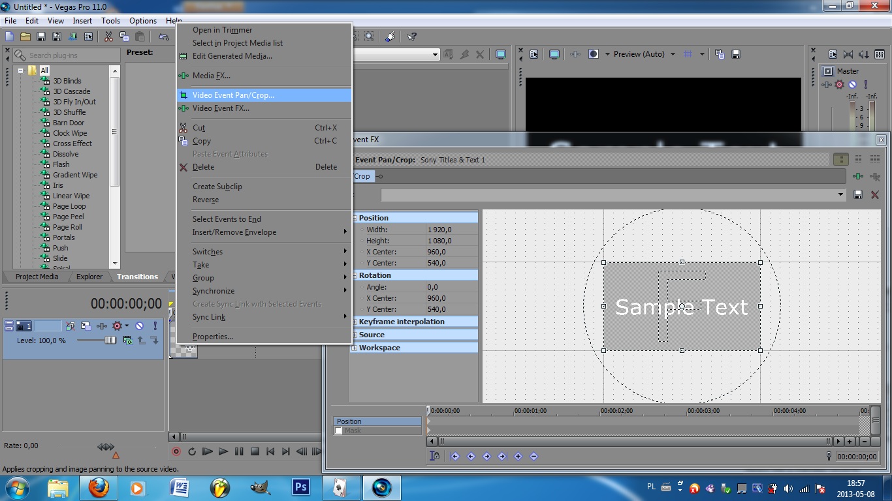Pause playback in the transport bar

pos(239,451)
